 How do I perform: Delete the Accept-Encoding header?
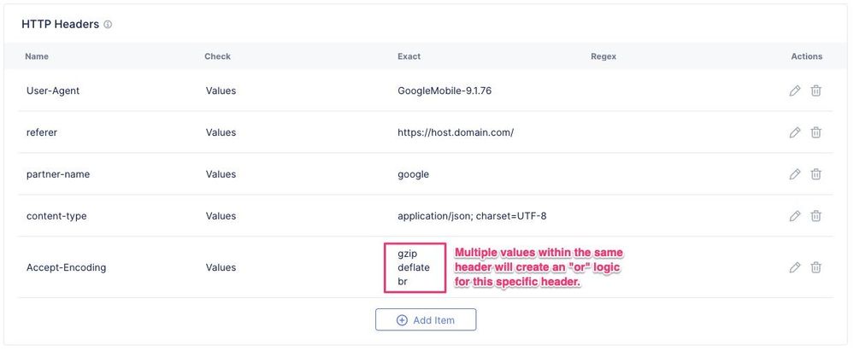[816, 267]
